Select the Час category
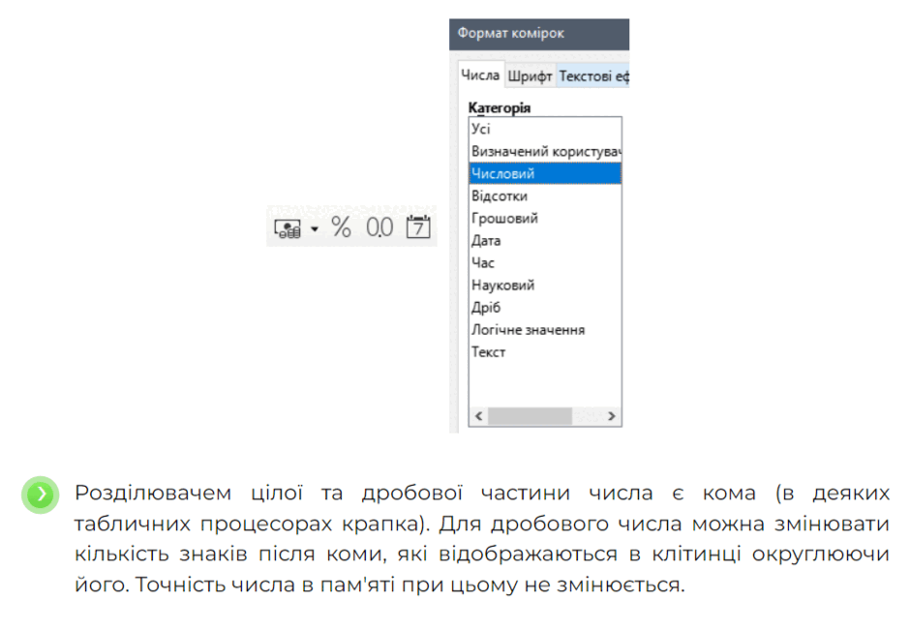The image size is (910, 631). 545,262
